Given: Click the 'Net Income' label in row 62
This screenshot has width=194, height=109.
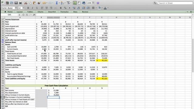Looking at the screenshot, I should [9, 90].
